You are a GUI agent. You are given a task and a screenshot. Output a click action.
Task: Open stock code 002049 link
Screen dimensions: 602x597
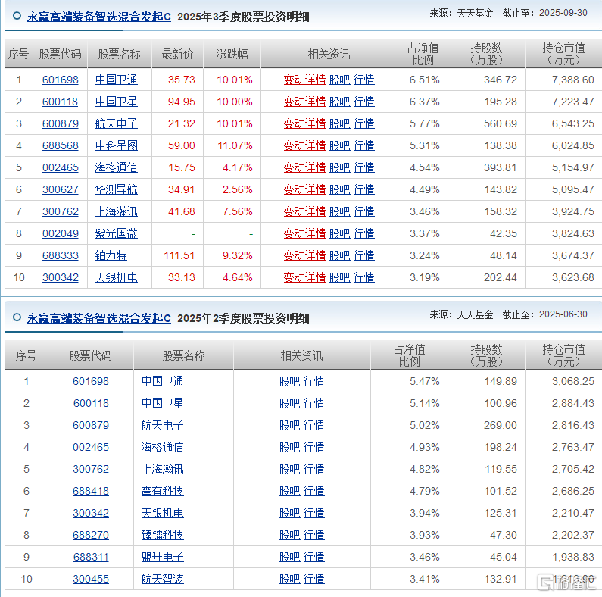[x=61, y=233]
